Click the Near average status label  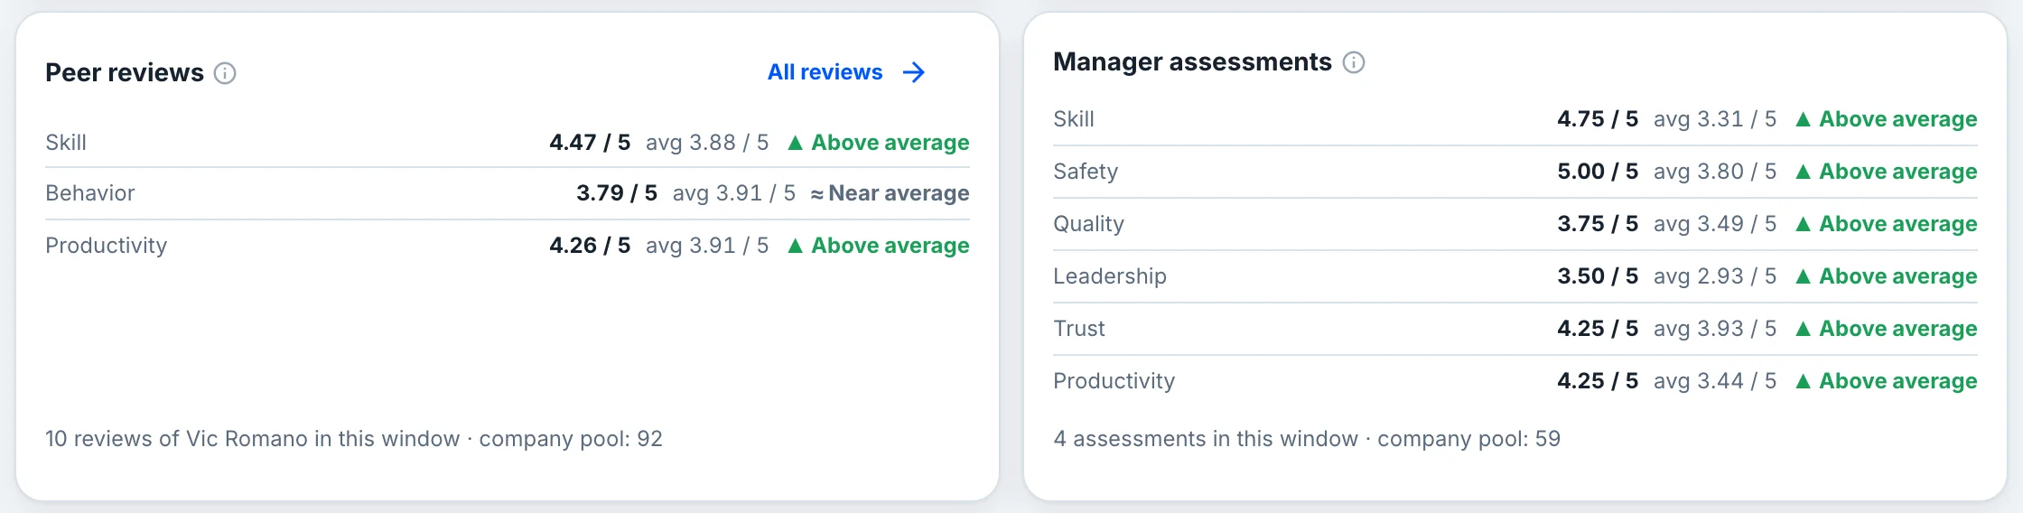(x=890, y=193)
